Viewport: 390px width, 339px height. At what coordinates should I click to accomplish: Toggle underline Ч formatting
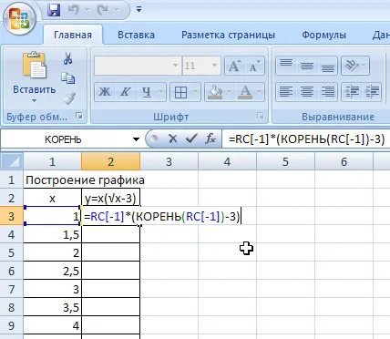coord(147,92)
